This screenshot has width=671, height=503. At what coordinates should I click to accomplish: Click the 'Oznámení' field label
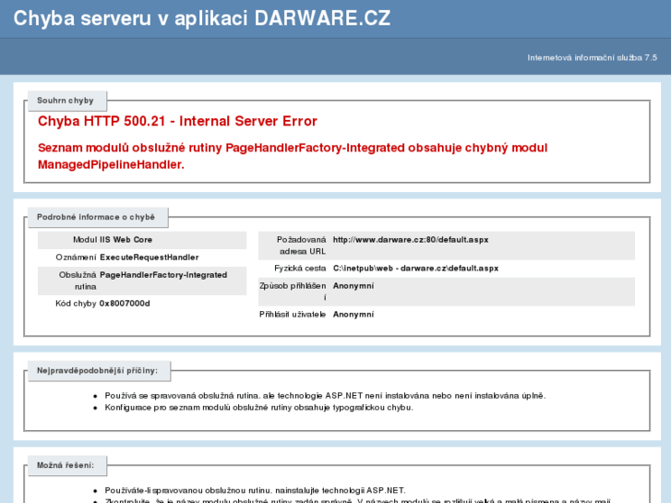[76, 257]
